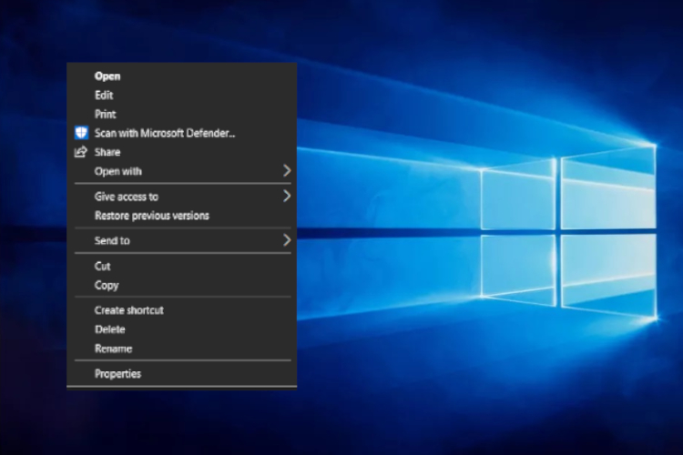
Task: Expand the Send to chevron arrow
Action: (287, 240)
